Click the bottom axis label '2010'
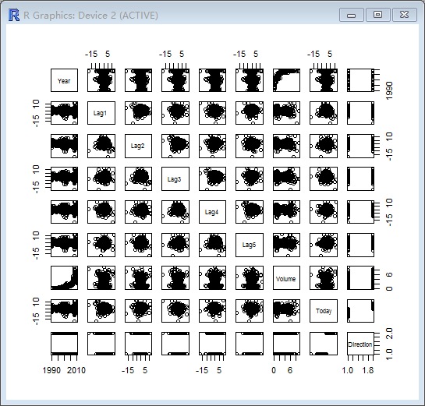 pyautogui.click(x=76, y=370)
